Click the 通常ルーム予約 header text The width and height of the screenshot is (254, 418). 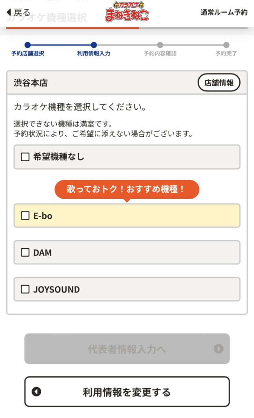point(224,12)
